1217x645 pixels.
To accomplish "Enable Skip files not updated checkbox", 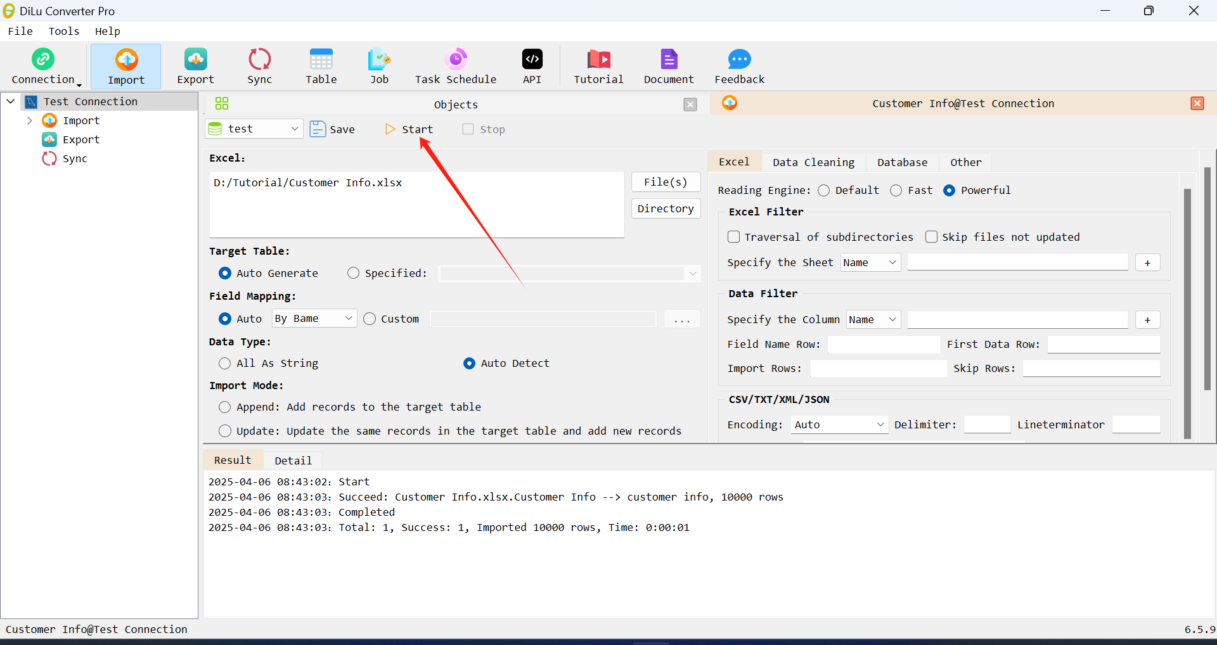I will pos(932,237).
